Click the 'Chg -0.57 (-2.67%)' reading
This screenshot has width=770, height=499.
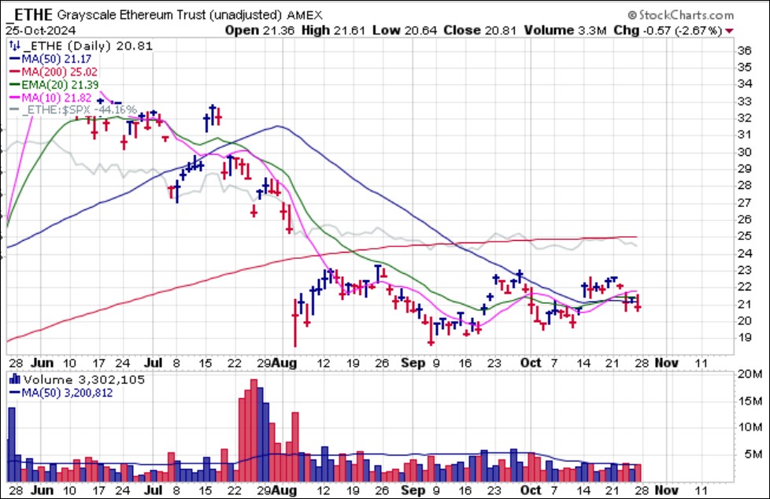point(668,31)
